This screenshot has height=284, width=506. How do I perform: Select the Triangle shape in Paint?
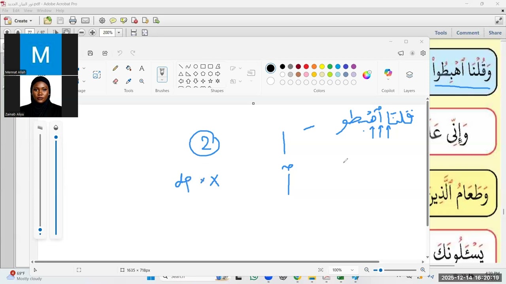pyautogui.click(x=181, y=74)
